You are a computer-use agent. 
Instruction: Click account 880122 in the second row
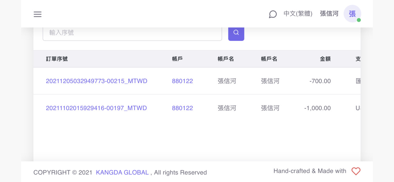point(182,108)
